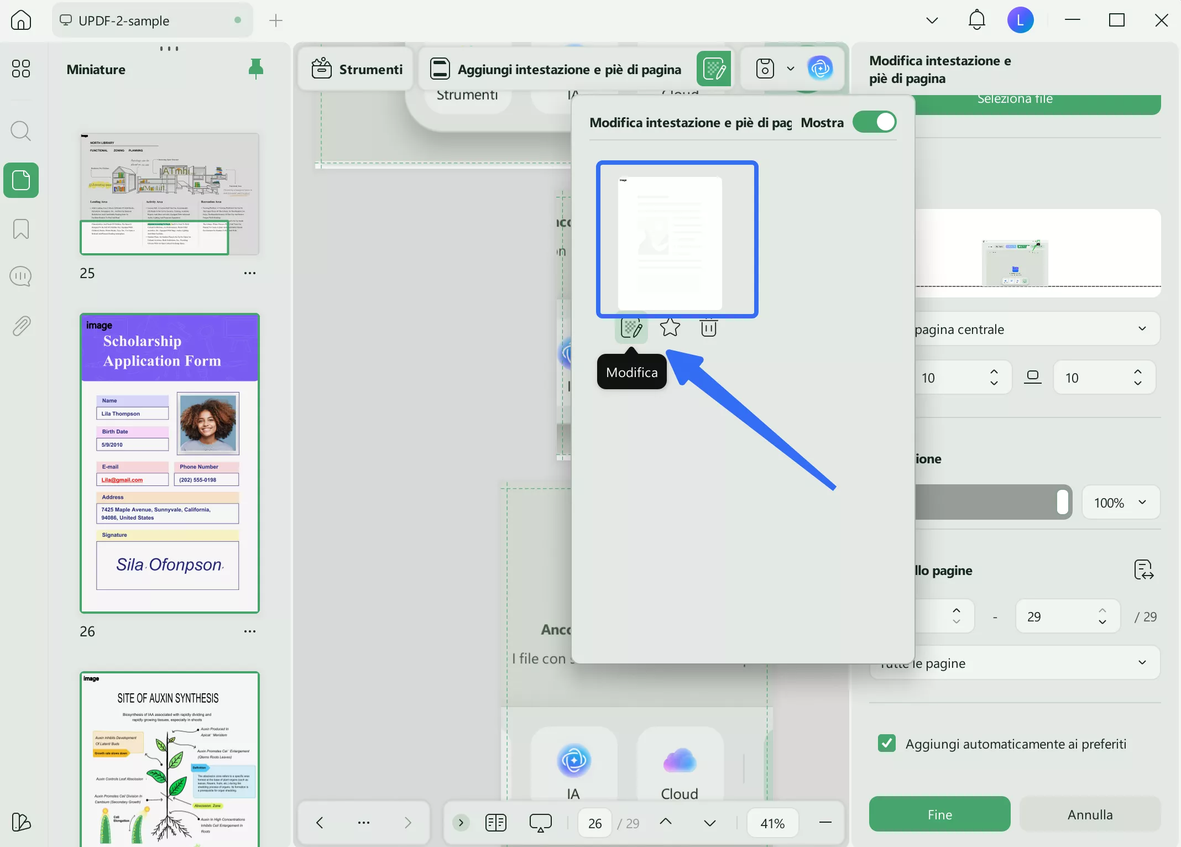Open the Annotations/comments panel
The height and width of the screenshot is (847, 1181).
[x=21, y=276]
